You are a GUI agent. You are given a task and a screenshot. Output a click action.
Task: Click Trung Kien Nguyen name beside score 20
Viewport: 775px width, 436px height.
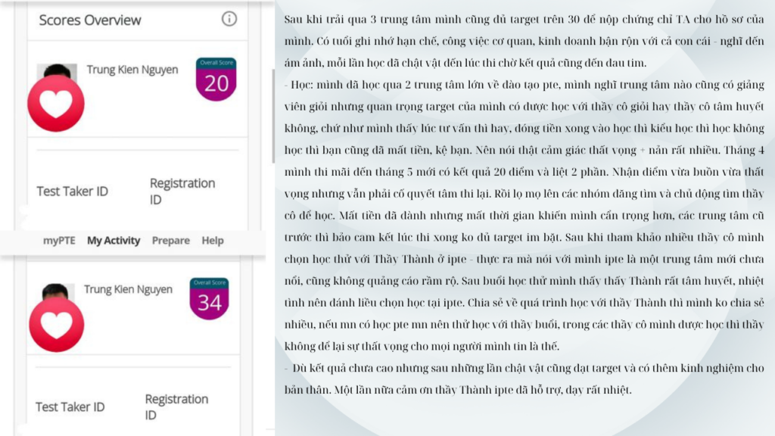(x=132, y=70)
